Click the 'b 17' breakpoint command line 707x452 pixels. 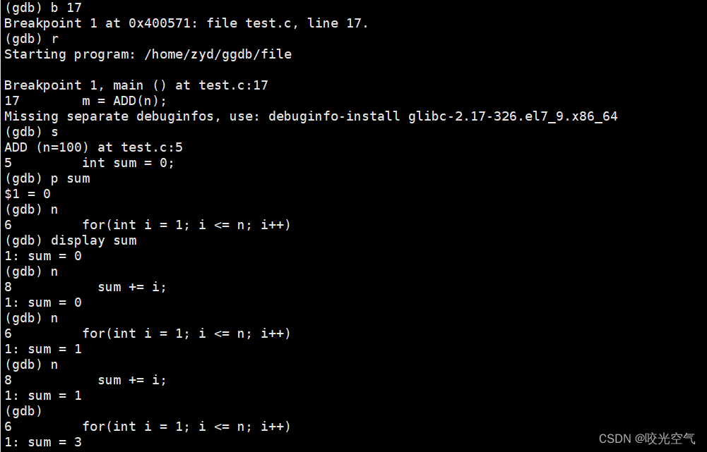coord(43,8)
